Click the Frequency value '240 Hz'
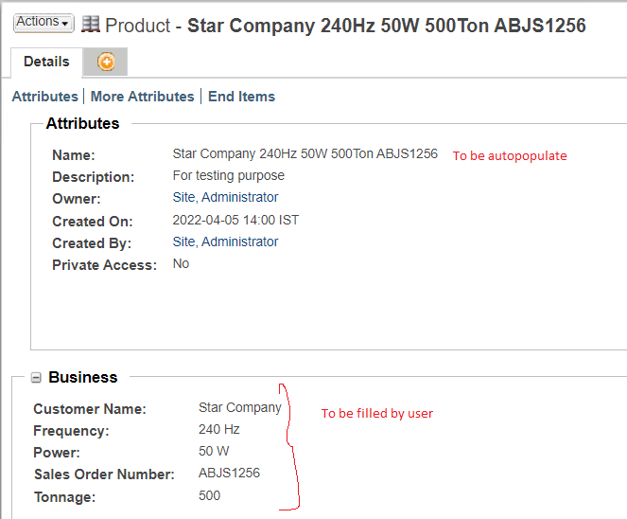627x519 pixels. (219, 430)
